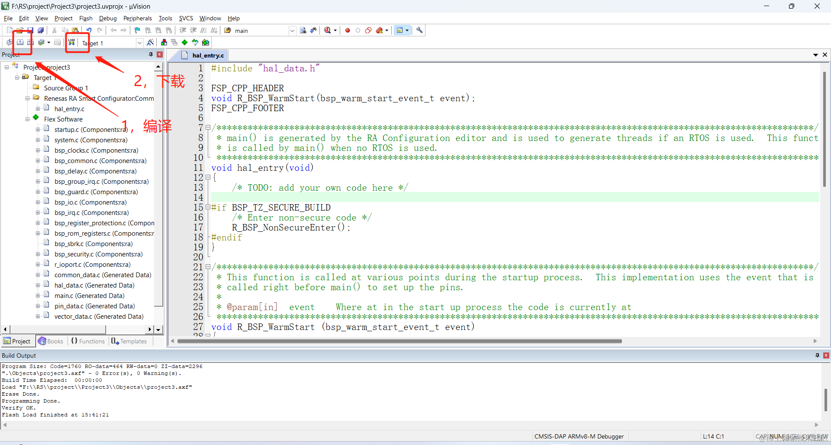Start Incremental Find
The height and width of the screenshot is (445, 831).
pos(313,30)
